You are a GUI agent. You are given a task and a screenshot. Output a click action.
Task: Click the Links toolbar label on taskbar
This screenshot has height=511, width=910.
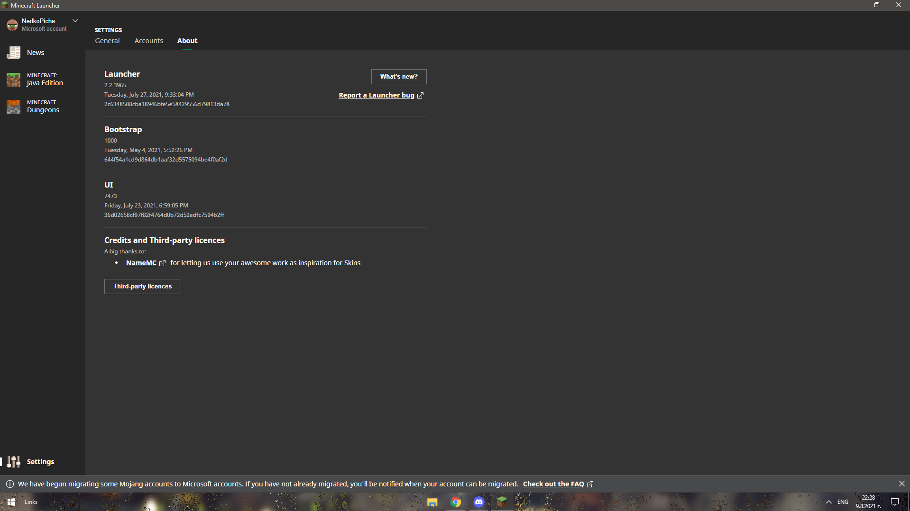click(31, 502)
